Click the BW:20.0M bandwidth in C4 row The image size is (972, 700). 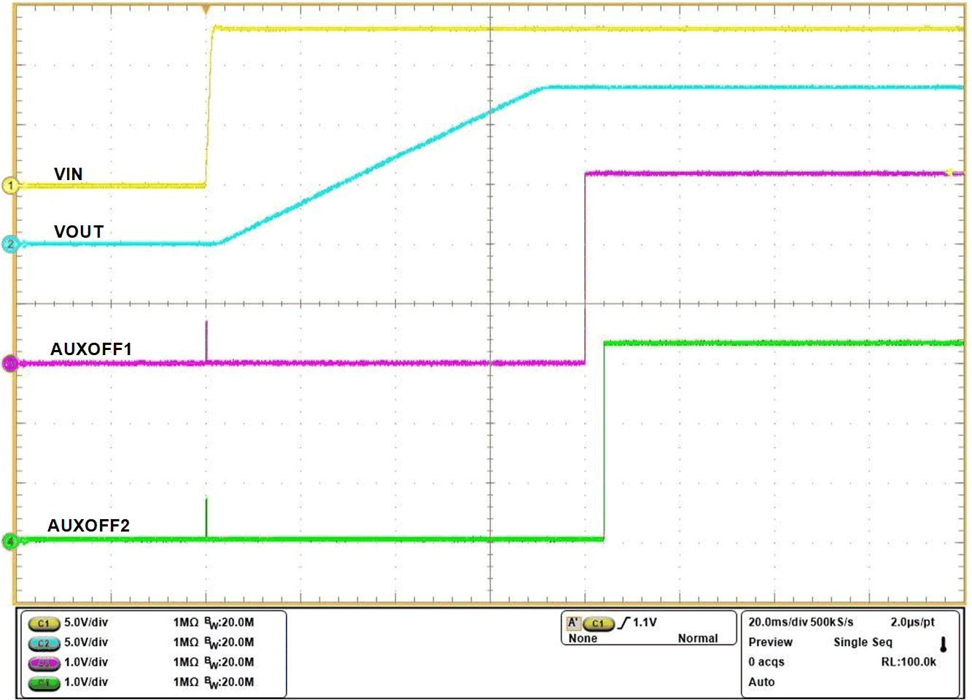(229, 683)
